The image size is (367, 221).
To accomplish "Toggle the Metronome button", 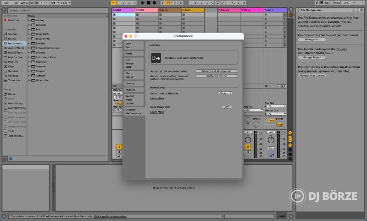I will 53,3.
